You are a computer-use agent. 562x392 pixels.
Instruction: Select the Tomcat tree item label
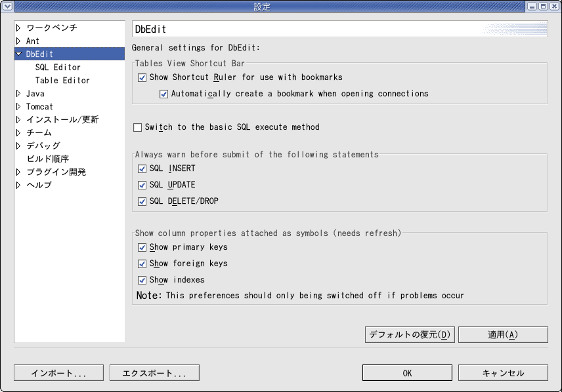[x=39, y=106]
